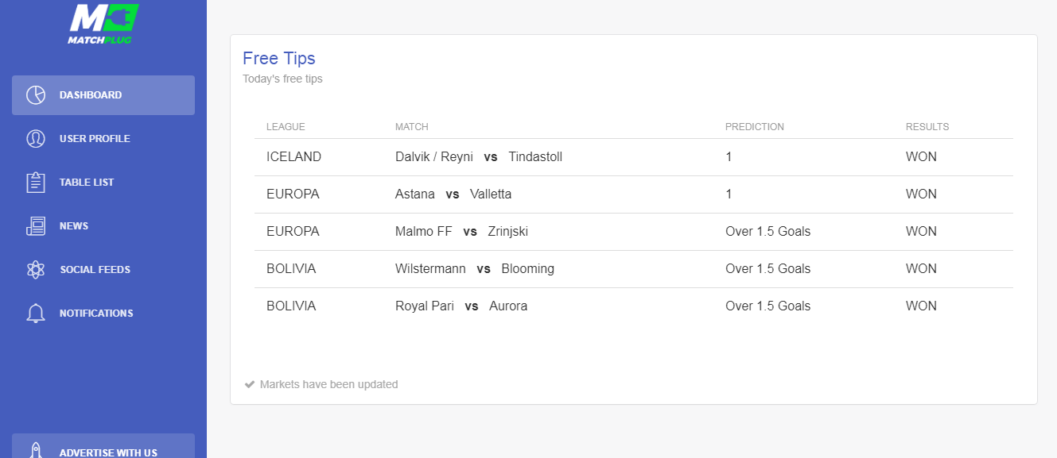Click the Table List clipboard icon

(36, 183)
